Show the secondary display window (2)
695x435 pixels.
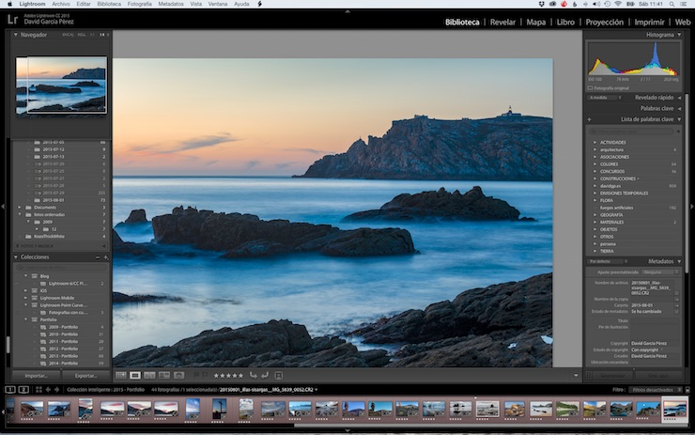(x=23, y=389)
